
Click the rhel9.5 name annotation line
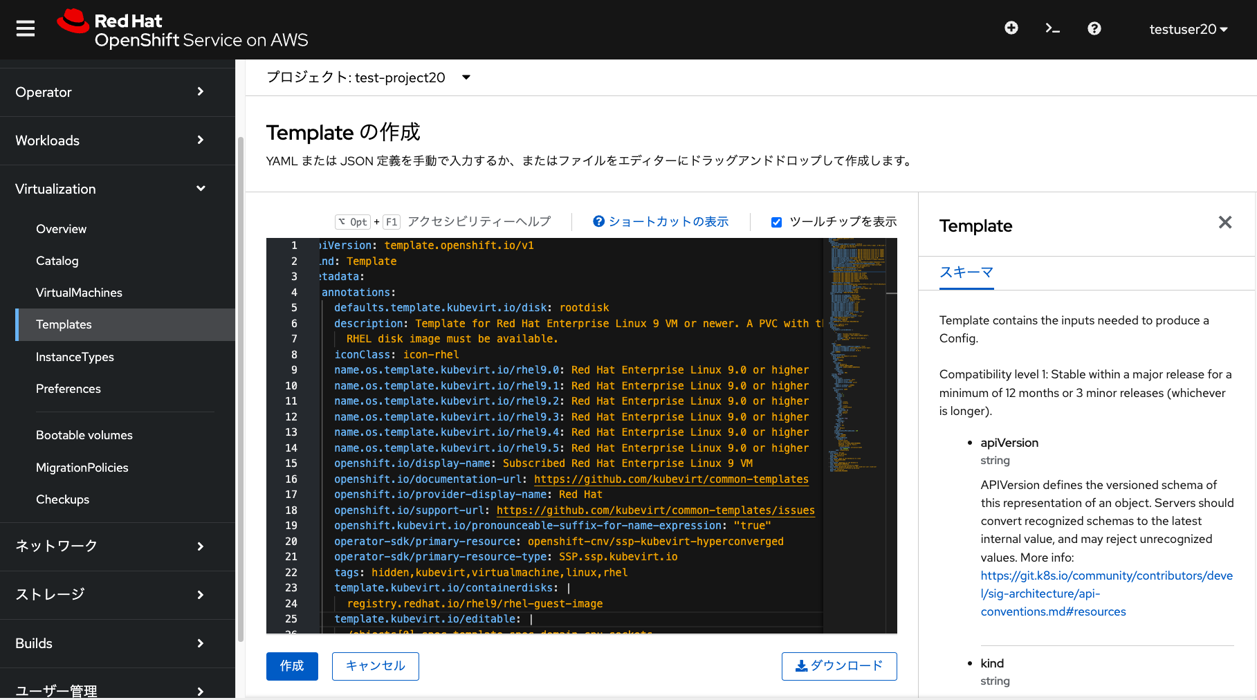(571, 448)
